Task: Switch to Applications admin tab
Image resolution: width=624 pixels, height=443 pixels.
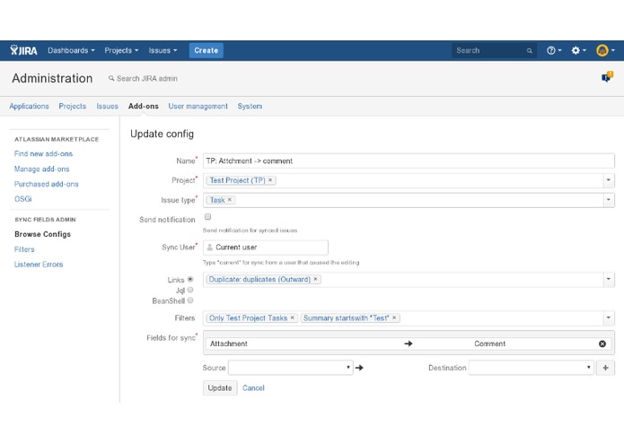Action: click(x=29, y=106)
